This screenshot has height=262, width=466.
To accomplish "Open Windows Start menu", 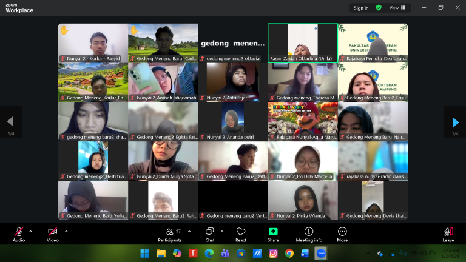I will pos(145,254).
